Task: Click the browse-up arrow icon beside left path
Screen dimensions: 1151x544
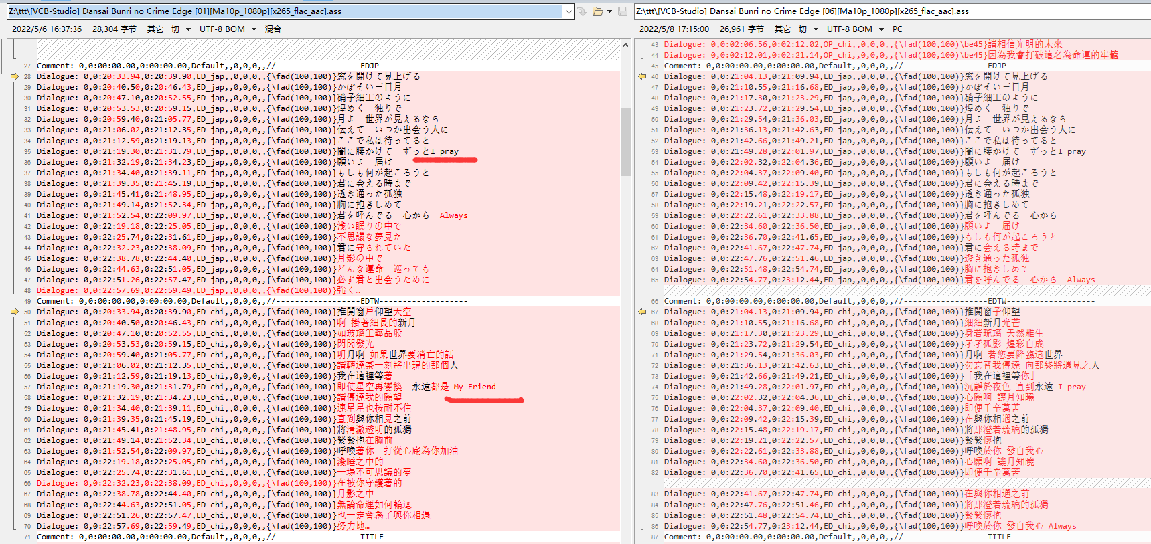Action: click(582, 11)
